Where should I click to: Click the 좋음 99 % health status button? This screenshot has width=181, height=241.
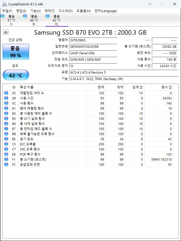pyautogui.click(x=16, y=52)
